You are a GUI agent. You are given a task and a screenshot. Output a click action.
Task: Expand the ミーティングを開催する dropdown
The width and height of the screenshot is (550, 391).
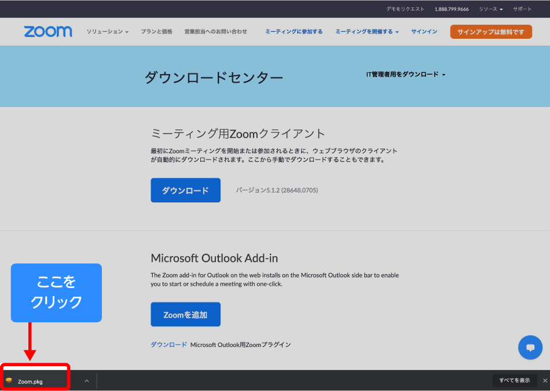367,32
